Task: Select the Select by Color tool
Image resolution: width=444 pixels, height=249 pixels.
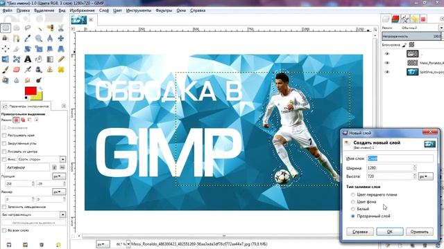Action: (50, 28)
